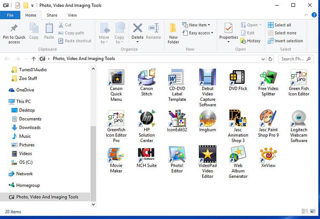The image size is (320, 219).
Task: Open the Properties dropdown arrow
Action: click(228, 42)
